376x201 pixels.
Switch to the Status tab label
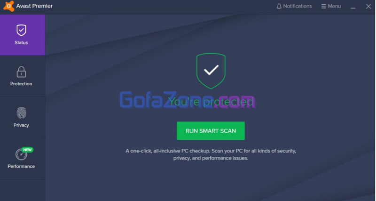[x=21, y=42]
